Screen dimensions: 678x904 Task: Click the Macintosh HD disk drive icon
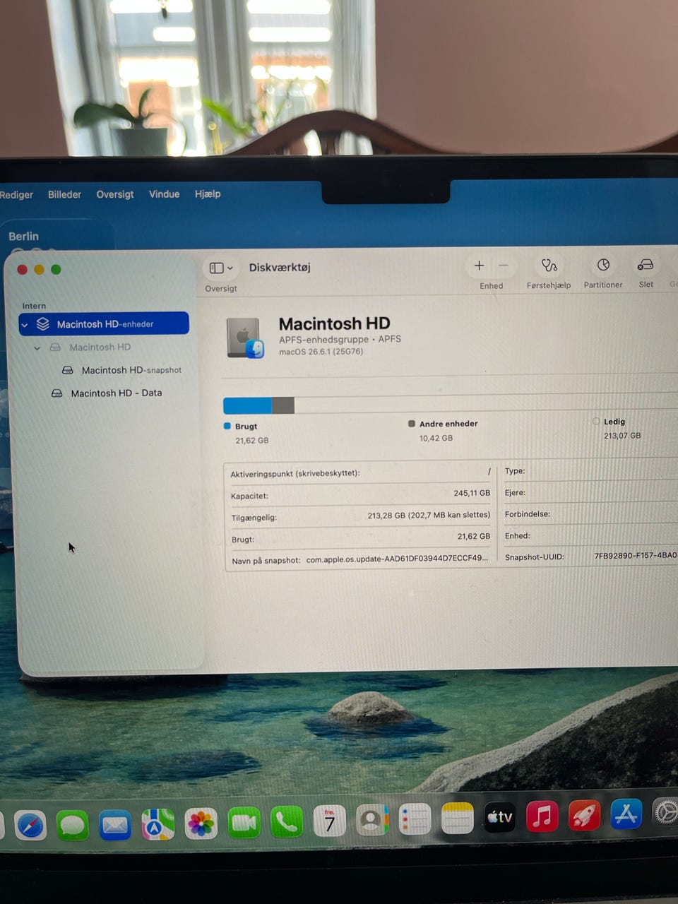point(244,338)
